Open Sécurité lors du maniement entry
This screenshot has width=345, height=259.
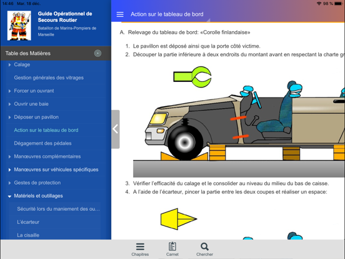(58, 209)
